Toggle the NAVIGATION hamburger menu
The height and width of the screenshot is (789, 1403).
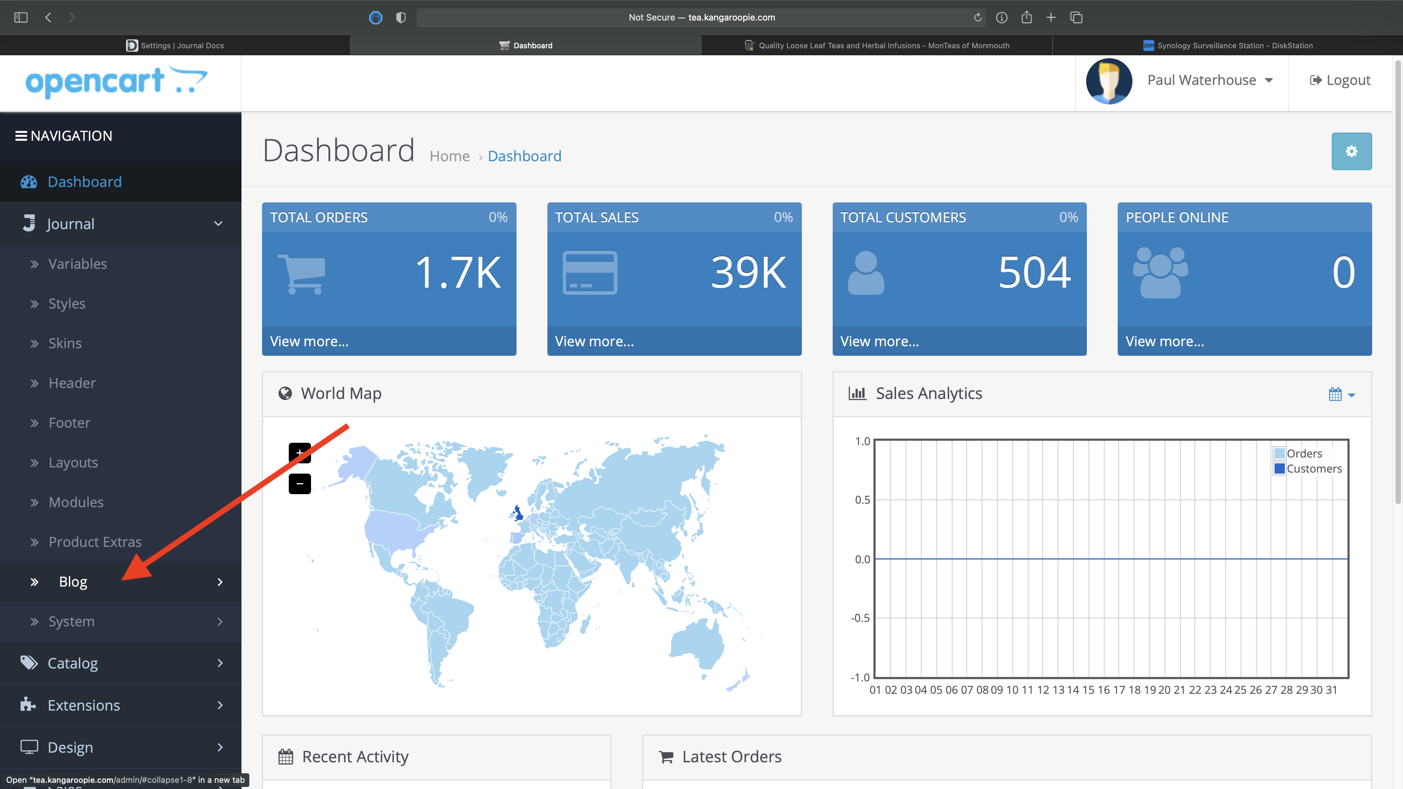click(x=21, y=136)
